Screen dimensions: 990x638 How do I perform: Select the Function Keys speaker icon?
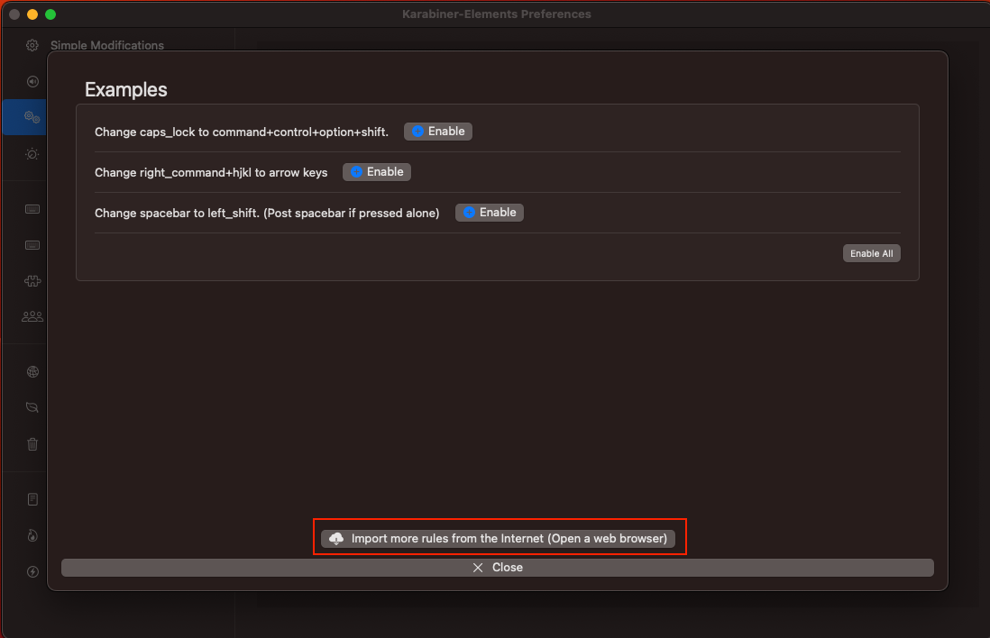tap(32, 81)
